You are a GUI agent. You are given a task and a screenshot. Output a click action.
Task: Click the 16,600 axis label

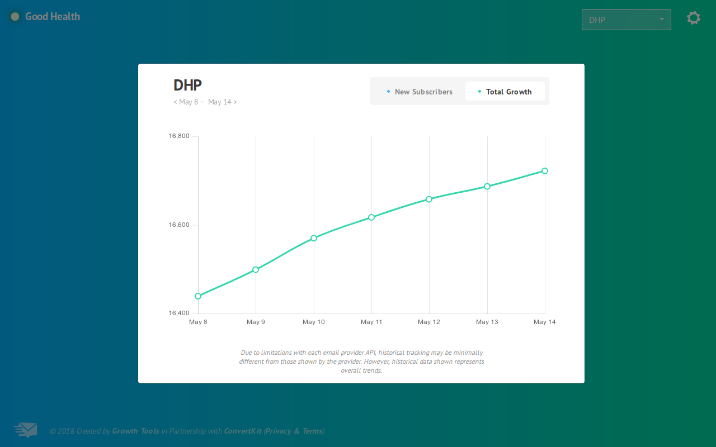click(179, 225)
